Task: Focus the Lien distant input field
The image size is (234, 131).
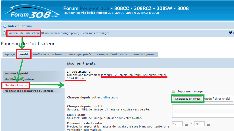Action: coord(203,115)
